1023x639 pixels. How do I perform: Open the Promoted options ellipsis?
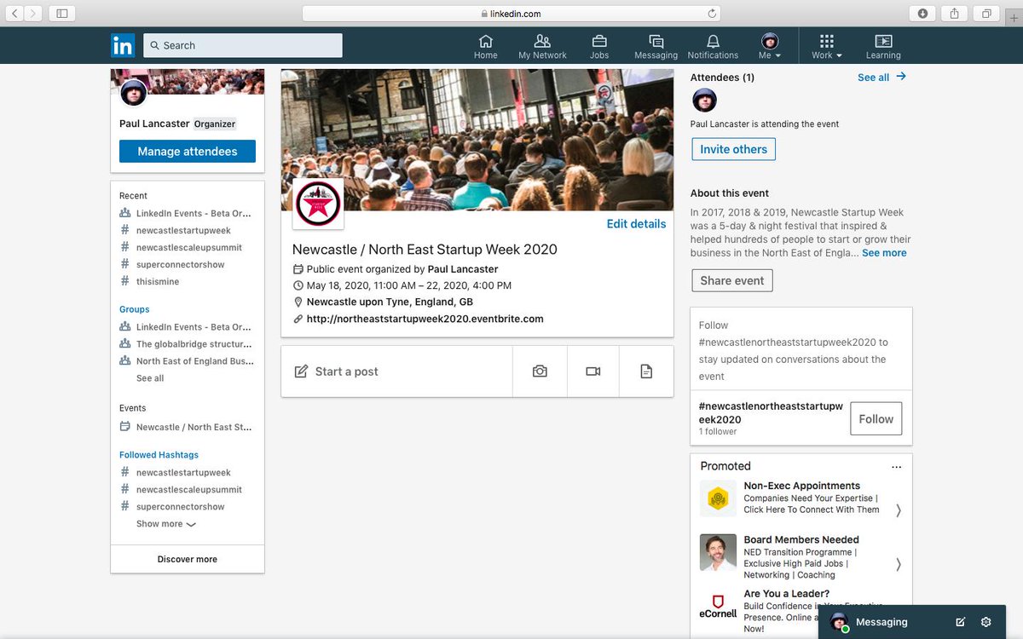[896, 467]
